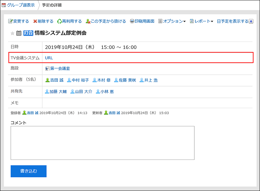The width and height of the screenshot is (260, 191).
Task: Click inside the コメント text area
Action: click(102, 143)
